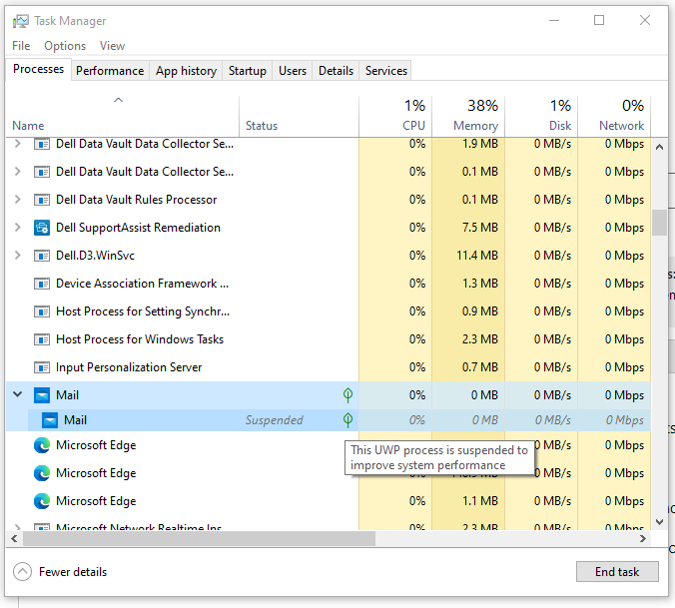This screenshot has height=608, width=675.
Task: Sort by the Memory column header
Action: [x=468, y=116]
